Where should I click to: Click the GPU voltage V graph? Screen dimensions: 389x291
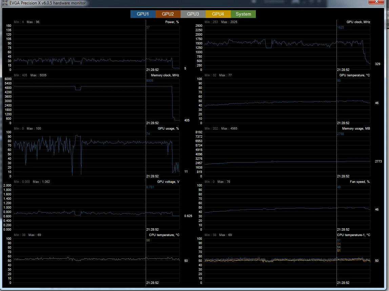click(97, 207)
